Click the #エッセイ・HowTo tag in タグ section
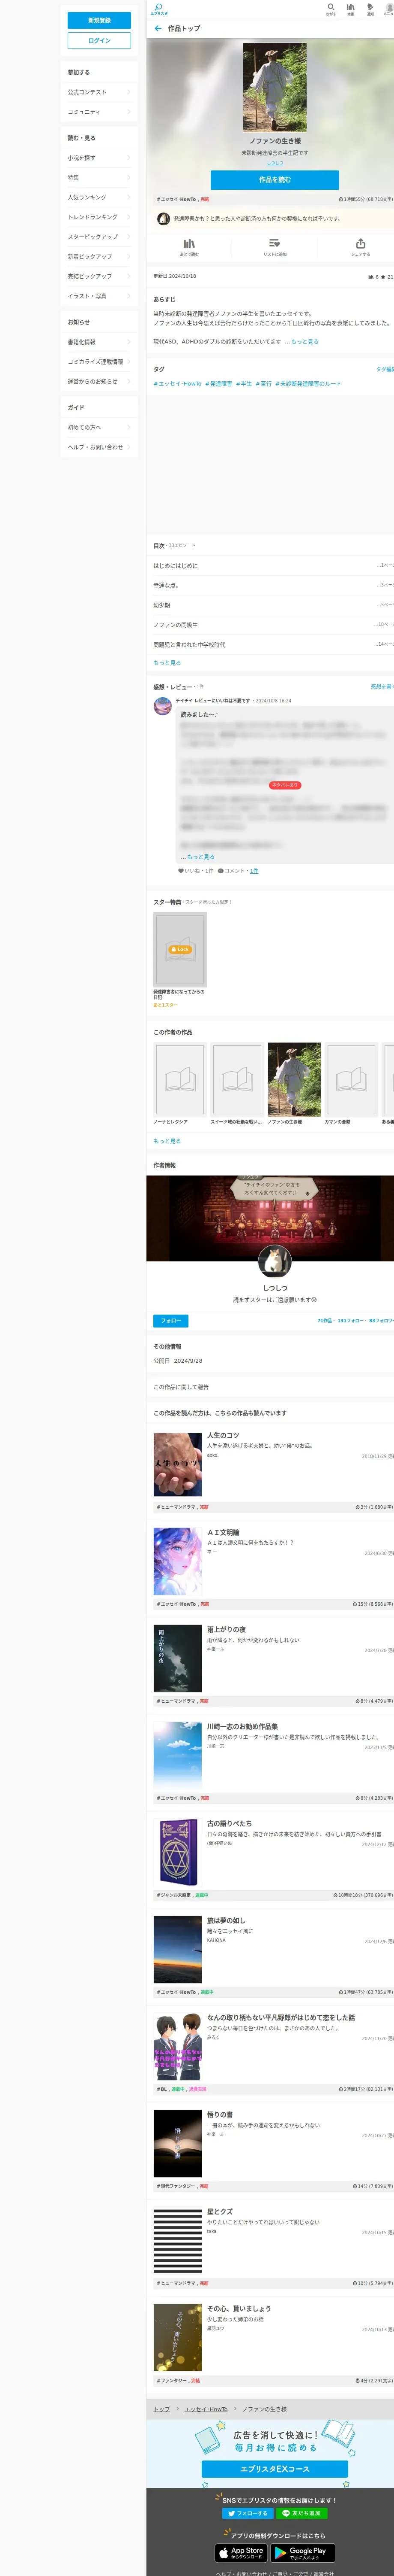The height and width of the screenshot is (2576, 394). [178, 384]
